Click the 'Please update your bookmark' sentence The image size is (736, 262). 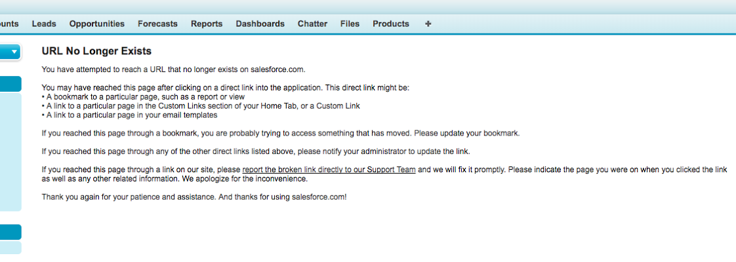click(x=467, y=133)
